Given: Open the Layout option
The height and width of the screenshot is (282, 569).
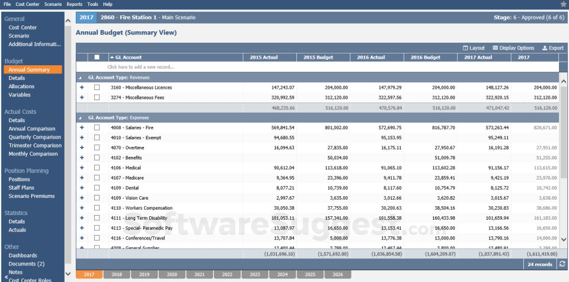Looking at the screenshot, I should 474,48.
